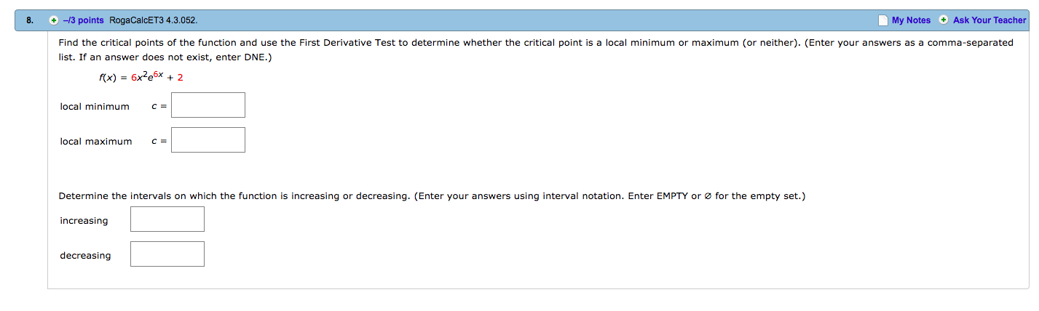Click the decreasing label

[85, 256]
